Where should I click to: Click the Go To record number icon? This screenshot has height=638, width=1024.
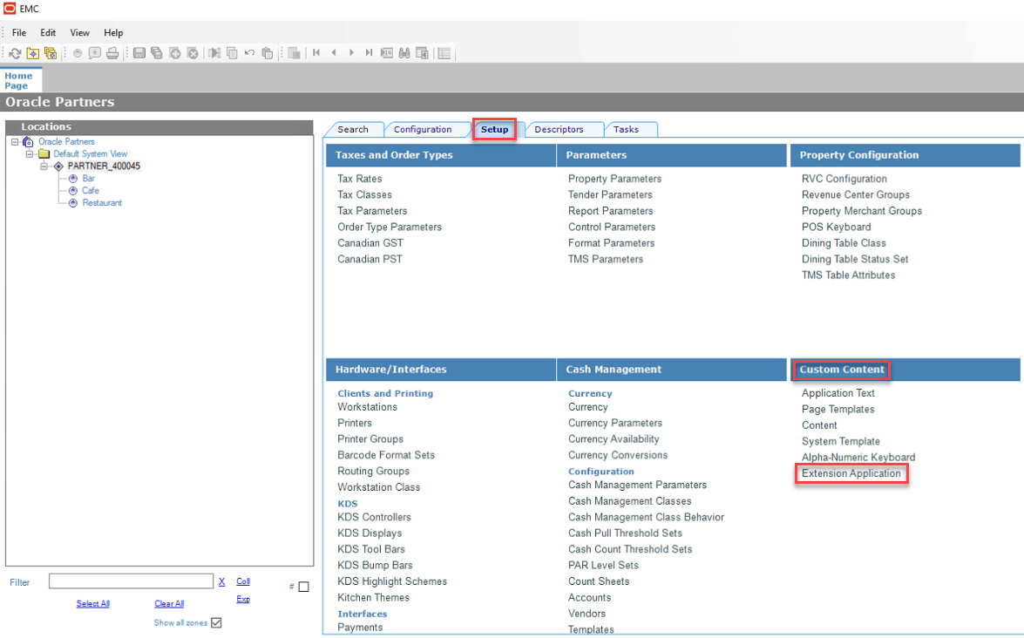pyautogui.click(x=387, y=53)
